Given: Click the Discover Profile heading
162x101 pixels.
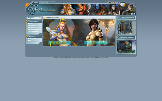Looking at the screenshot, I should (x=128, y=18).
